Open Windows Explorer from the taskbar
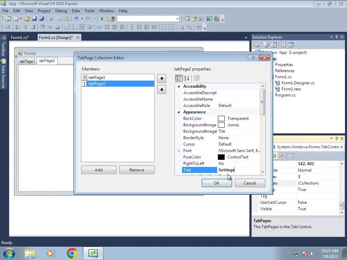Screen dimensions: 347x260 pyautogui.click(x=30, y=254)
